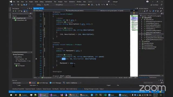This screenshot has width=173, height=97.
Task: Click Live Share button label
Action: [155, 5]
